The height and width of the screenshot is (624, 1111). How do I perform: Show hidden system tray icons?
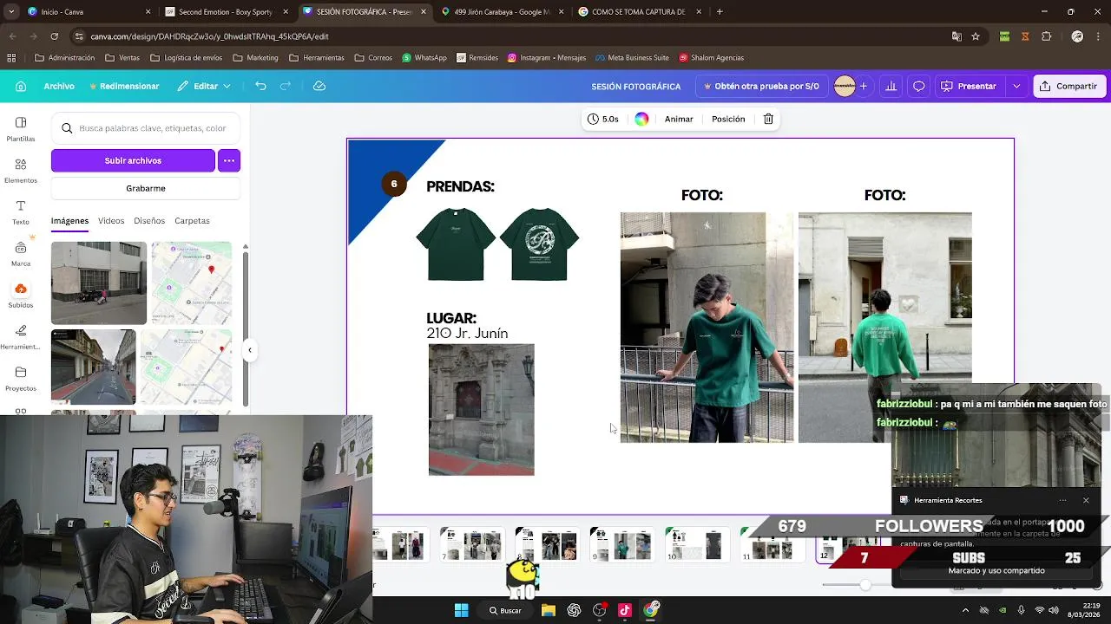click(x=965, y=610)
